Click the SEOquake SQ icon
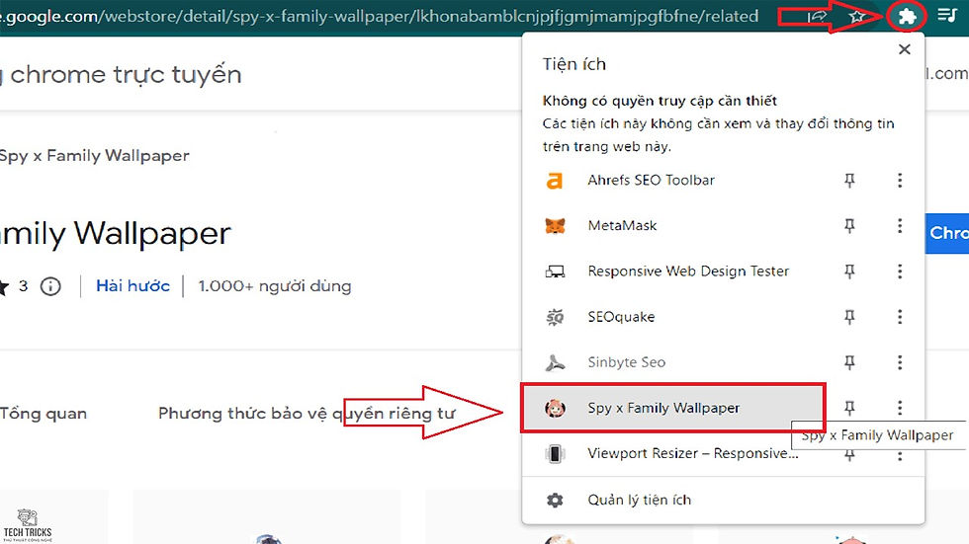Screen dimensions: 969x544 [555, 317]
